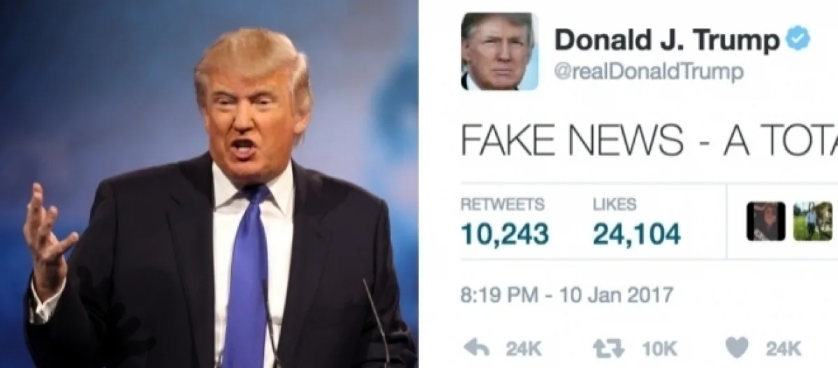
Task: Click the 24K count beside reply arrow
Action: [x=522, y=348]
